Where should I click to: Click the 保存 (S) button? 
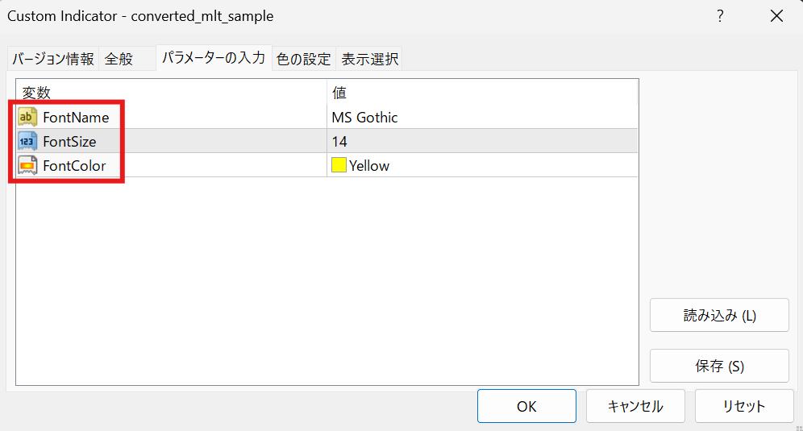pyautogui.click(x=719, y=366)
